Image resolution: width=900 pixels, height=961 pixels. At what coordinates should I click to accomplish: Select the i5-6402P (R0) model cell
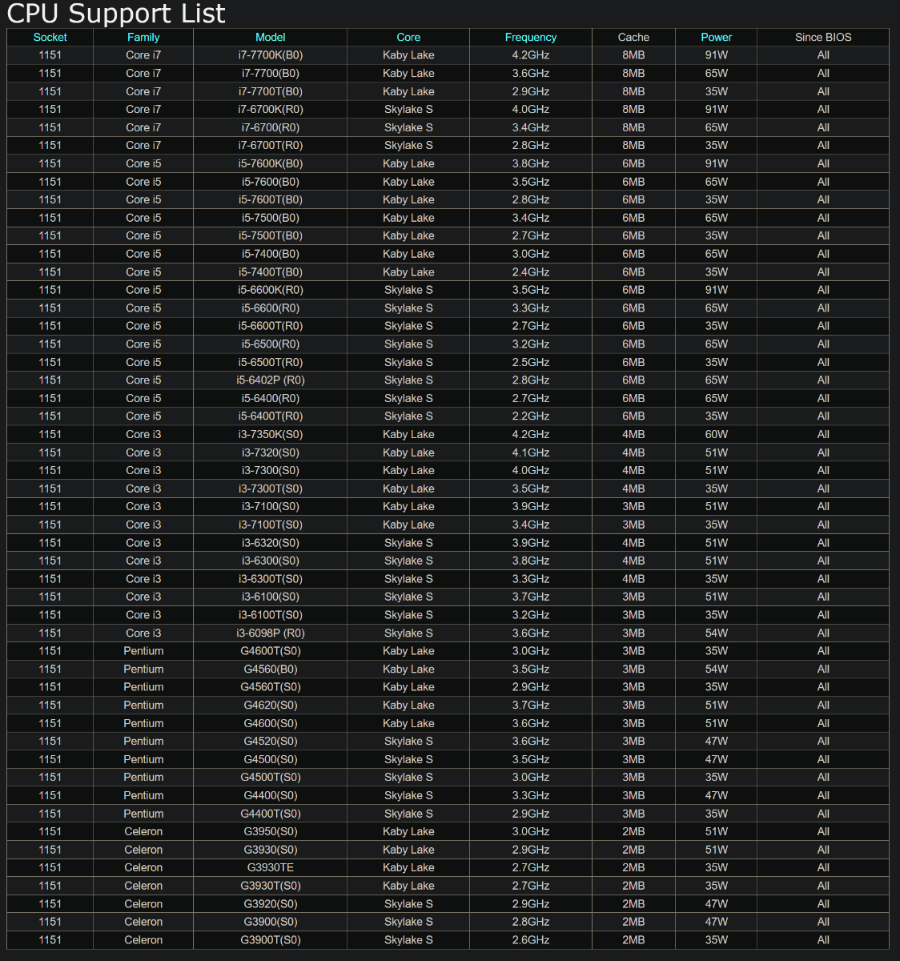pyautogui.click(x=271, y=380)
